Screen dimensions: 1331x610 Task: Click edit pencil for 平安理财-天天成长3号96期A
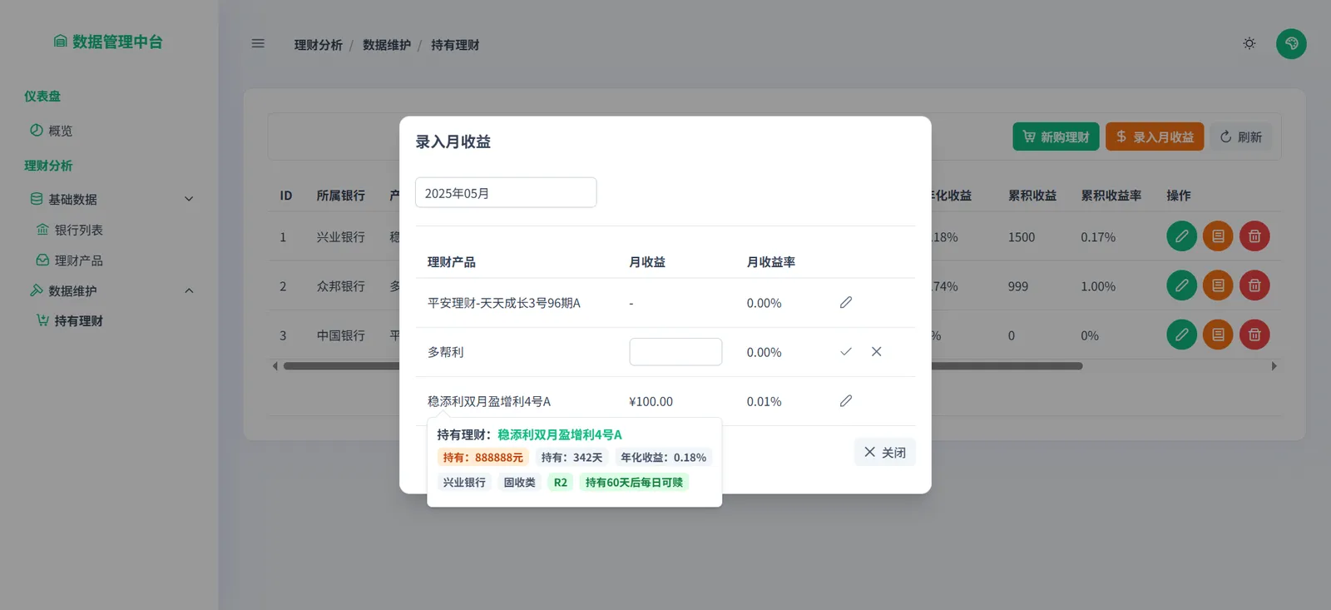tap(846, 302)
